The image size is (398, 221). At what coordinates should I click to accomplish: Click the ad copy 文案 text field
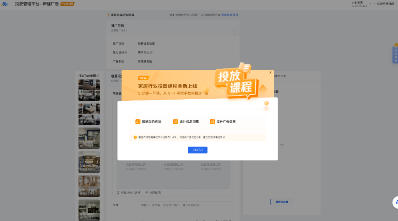pyautogui.click(x=186, y=210)
